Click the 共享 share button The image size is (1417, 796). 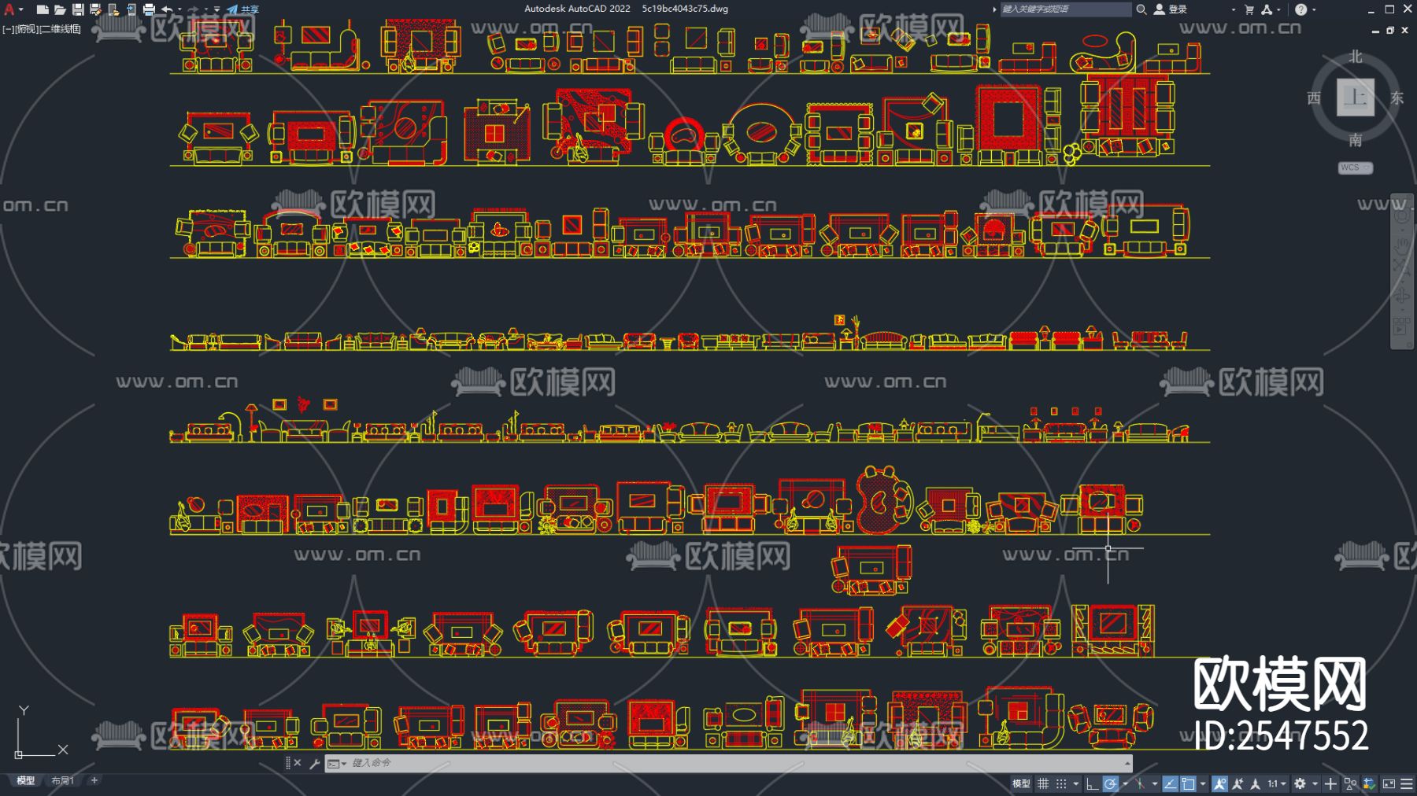pyautogui.click(x=243, y=9)
